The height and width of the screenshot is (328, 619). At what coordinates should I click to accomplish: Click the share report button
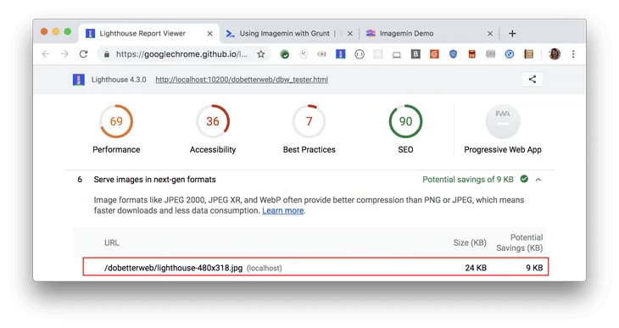coord(533,80)
